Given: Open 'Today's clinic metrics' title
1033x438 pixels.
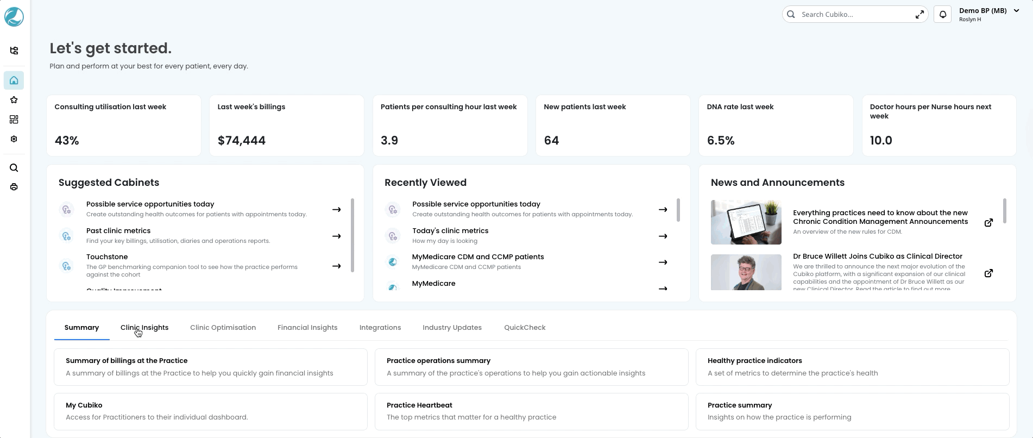Looking at the screenshot, I should (x=450, y=231).
